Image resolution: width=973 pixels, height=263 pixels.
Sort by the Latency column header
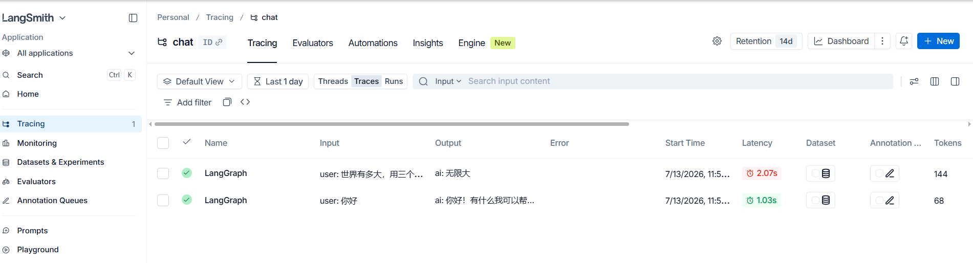(757, 143)
